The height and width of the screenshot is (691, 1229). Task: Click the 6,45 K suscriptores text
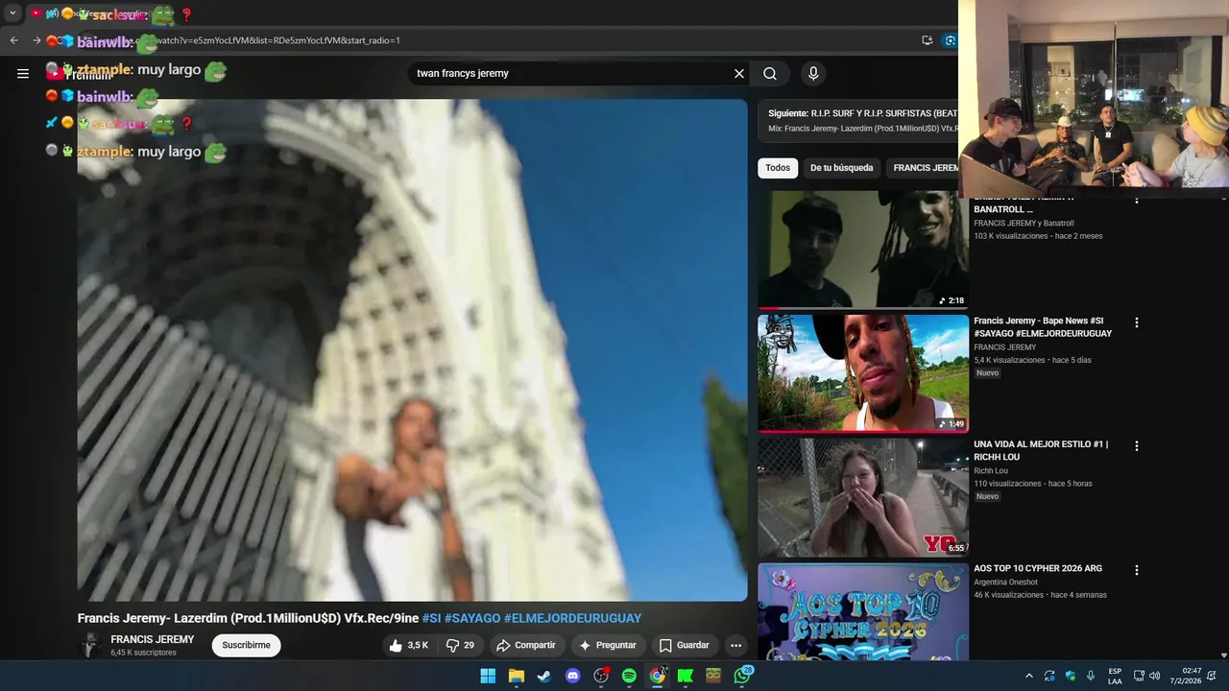point(143,653)
